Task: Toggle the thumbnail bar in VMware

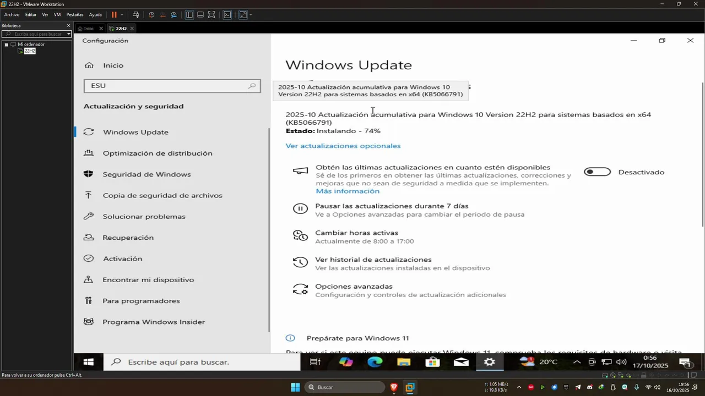Action: (200, 15)
